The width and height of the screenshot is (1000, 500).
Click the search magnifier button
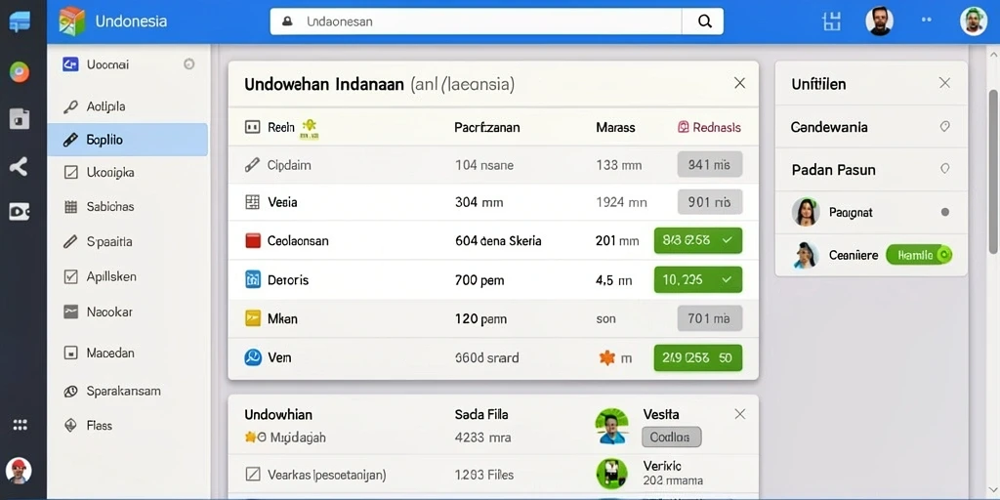tap(704, 21)
